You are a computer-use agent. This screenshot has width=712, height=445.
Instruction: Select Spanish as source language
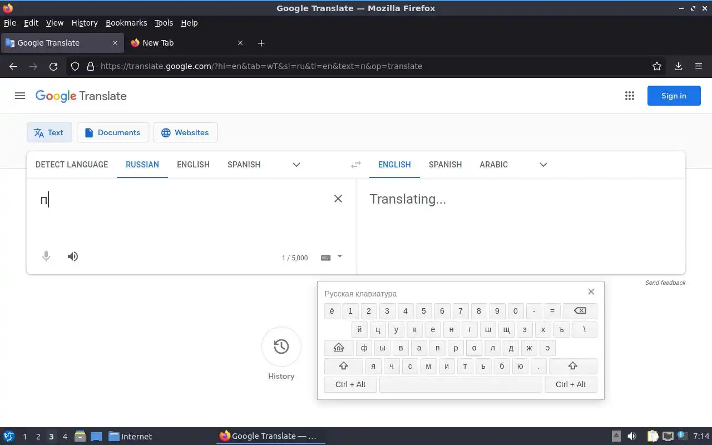point(244,165)
